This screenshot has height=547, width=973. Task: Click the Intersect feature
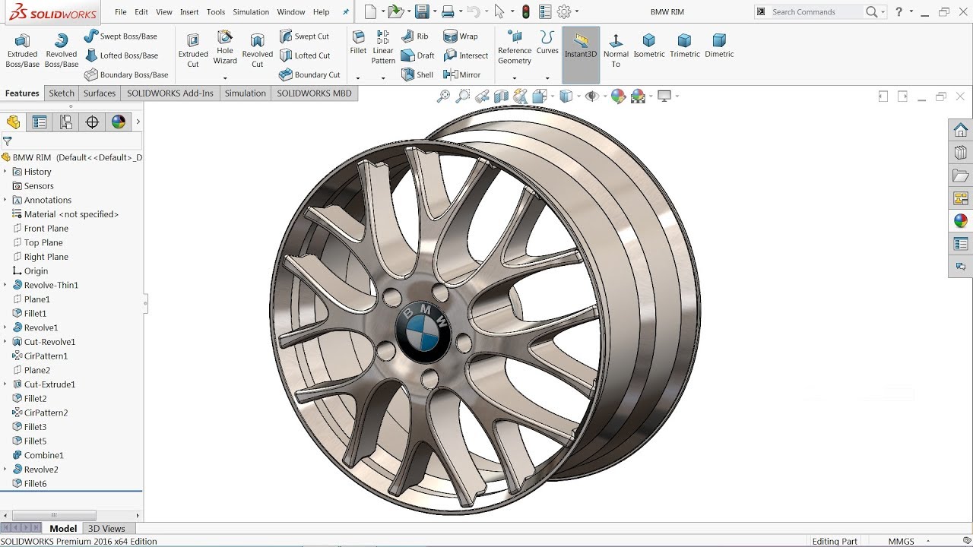point(466,55)
